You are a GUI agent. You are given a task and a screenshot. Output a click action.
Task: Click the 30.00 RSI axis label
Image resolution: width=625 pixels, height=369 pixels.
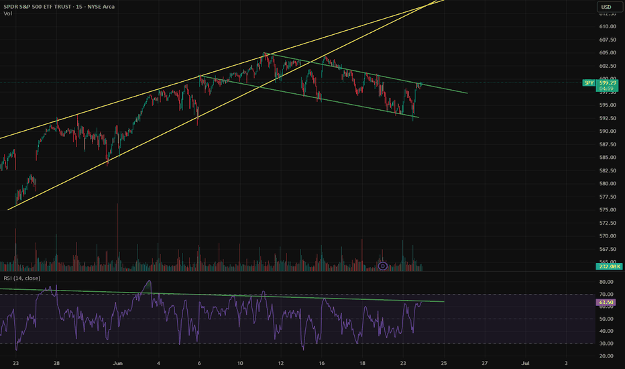(x=606, y=344)
